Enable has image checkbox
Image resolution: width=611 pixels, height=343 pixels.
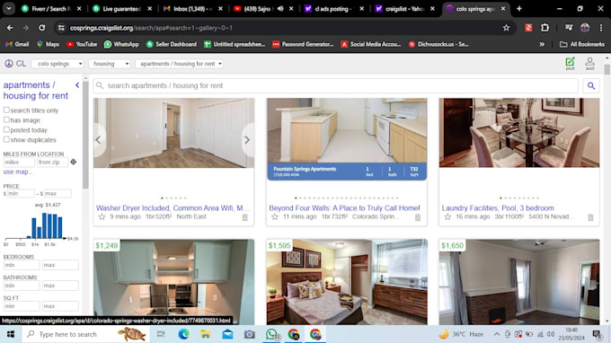click(x=6, y=120)
